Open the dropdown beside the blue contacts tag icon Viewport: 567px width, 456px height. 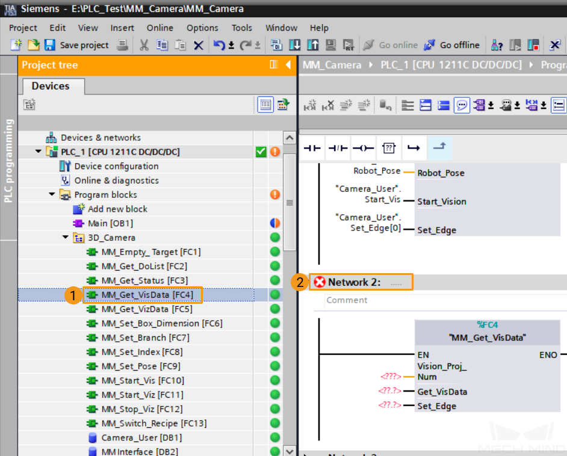tap(543, 105)
